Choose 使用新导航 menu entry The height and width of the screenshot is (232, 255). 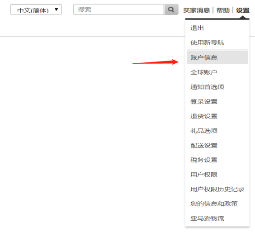click(208, 43)
